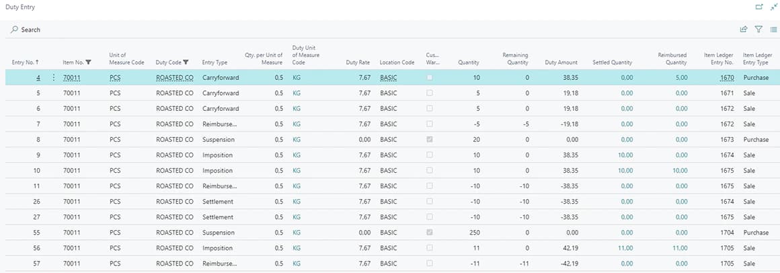Select quantity 250 in entry 55
Screen dimensions: 780x273
[x=474, y=233]
